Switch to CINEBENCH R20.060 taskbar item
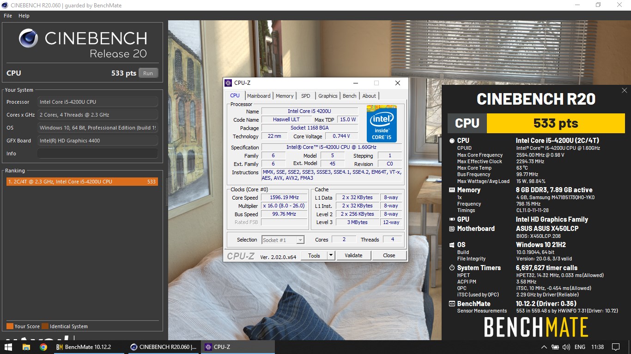 point(164,347)
